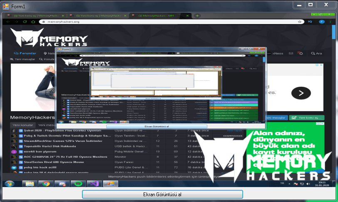338x202 pixels.
Task: Open the inbox envelope icon
Action: click(291, 53)
